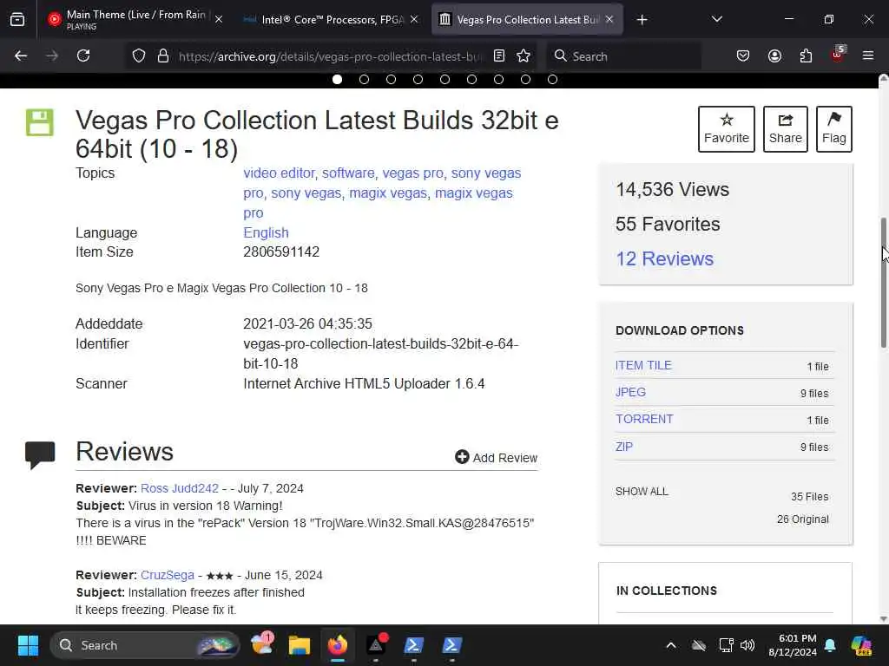Select the third carousel dot
Screen dimensions: 889x666
click(x=392, y=79)
